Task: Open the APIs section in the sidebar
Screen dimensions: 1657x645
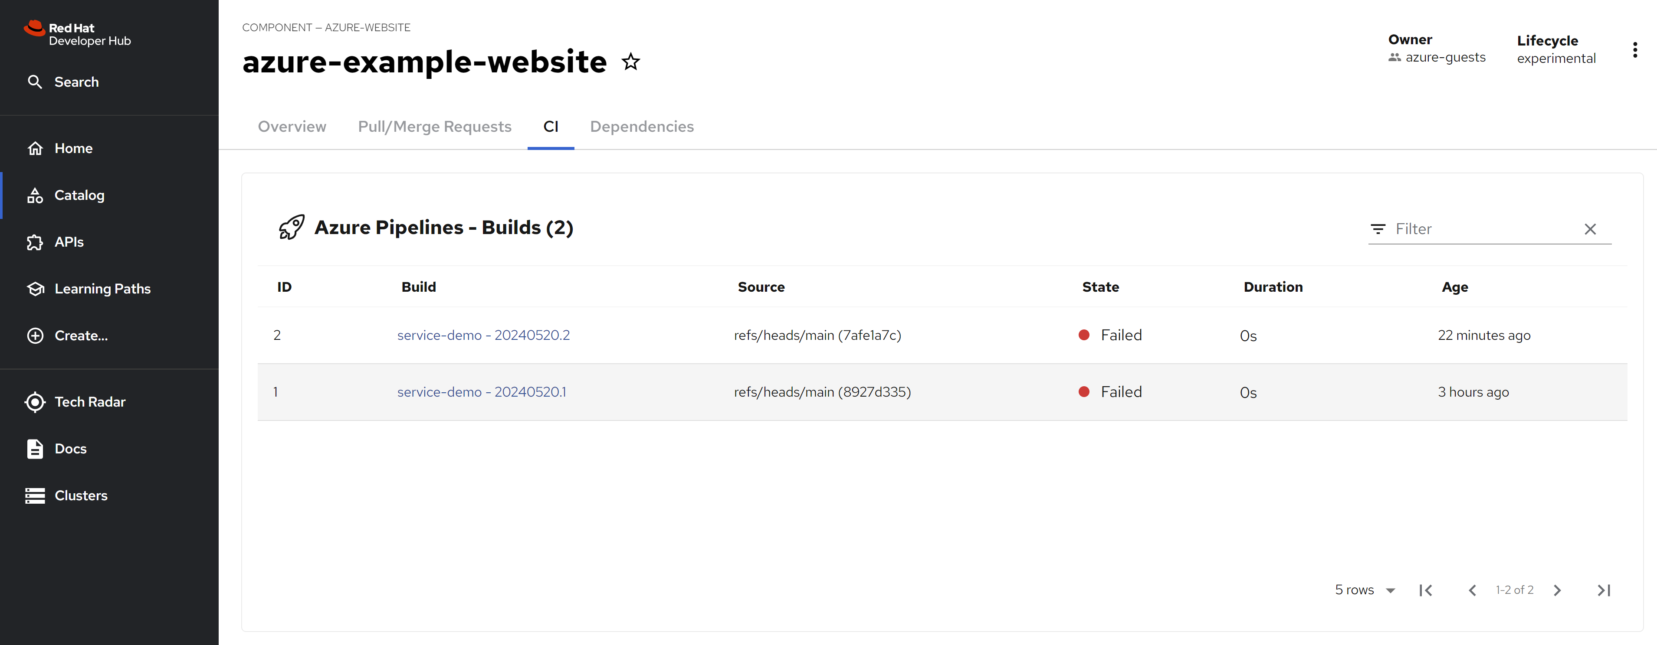Action: 69,242
